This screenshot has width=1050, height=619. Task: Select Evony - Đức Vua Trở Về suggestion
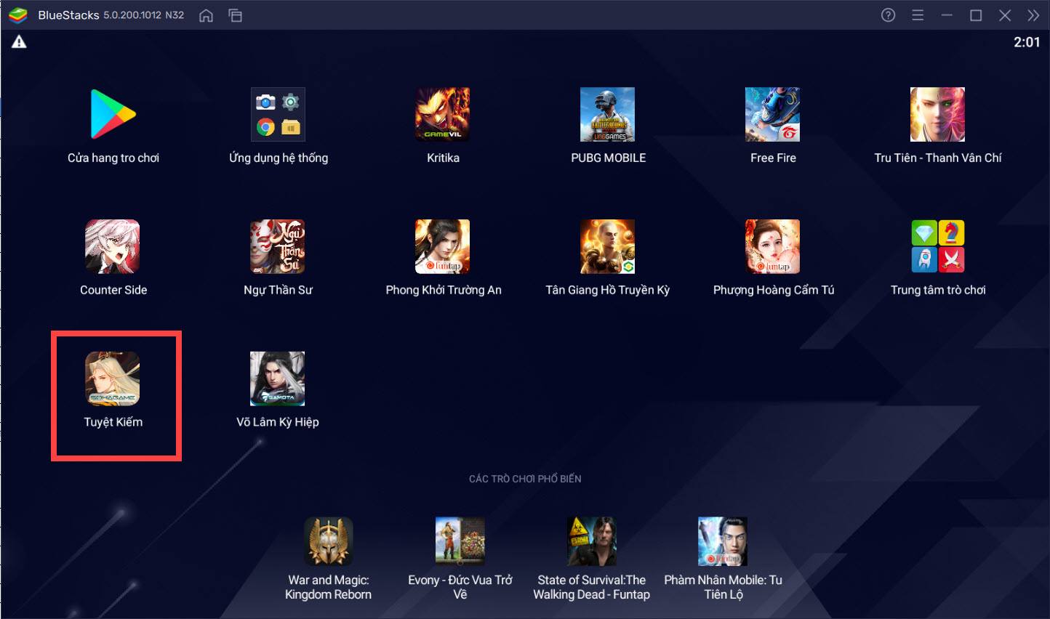tap(460, 541)
